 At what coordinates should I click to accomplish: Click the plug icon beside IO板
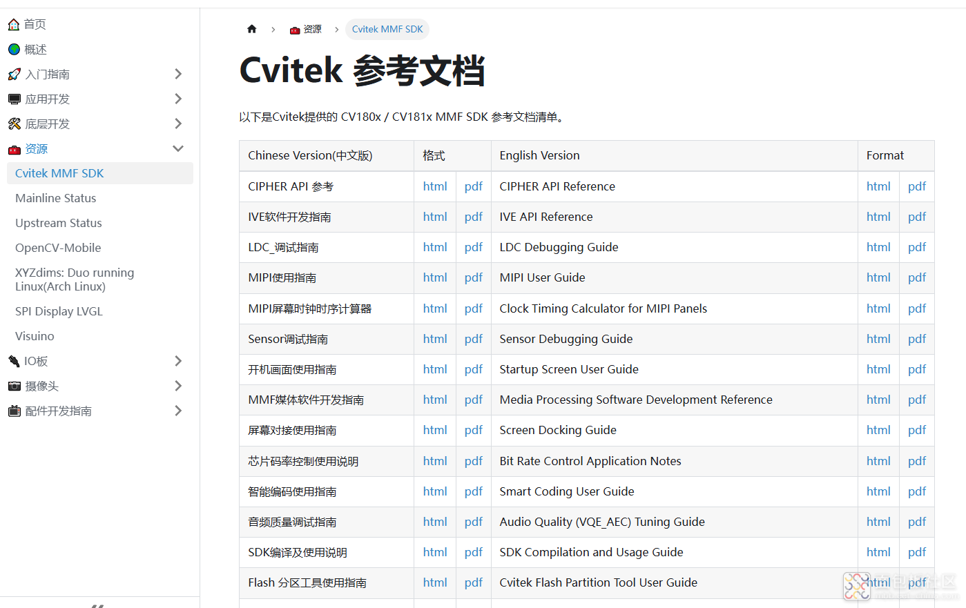tap(14, 361)
